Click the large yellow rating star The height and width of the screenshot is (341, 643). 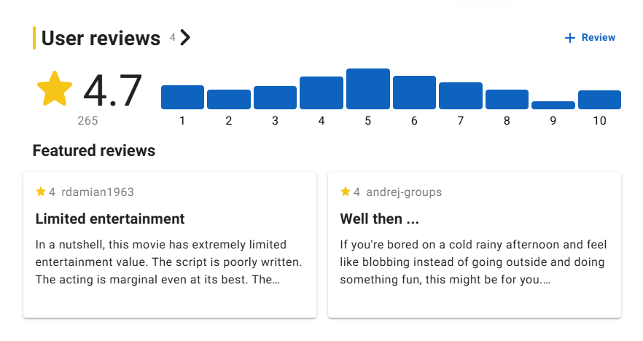click(55, 89)
